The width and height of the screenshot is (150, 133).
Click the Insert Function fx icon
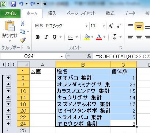pyautogui.click(x=89, y=56)
